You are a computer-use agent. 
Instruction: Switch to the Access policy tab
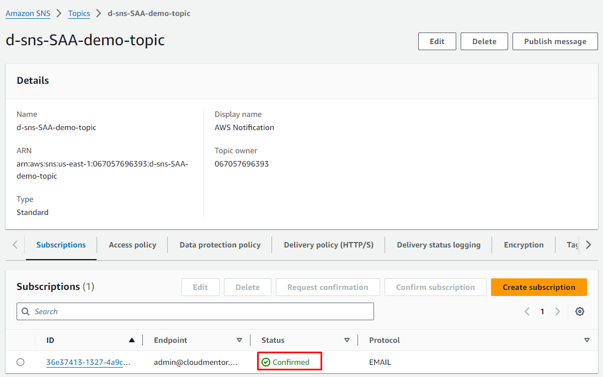coord(132,245)
